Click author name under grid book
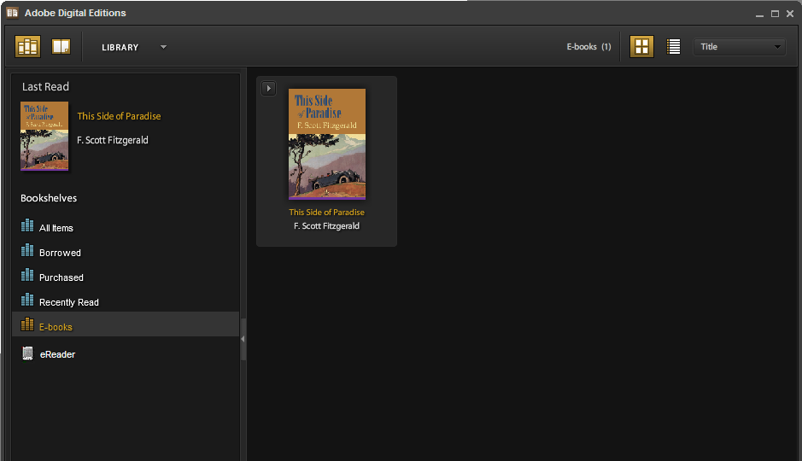The width and height of the screenshot is (802, 461). tap(327, 226)
